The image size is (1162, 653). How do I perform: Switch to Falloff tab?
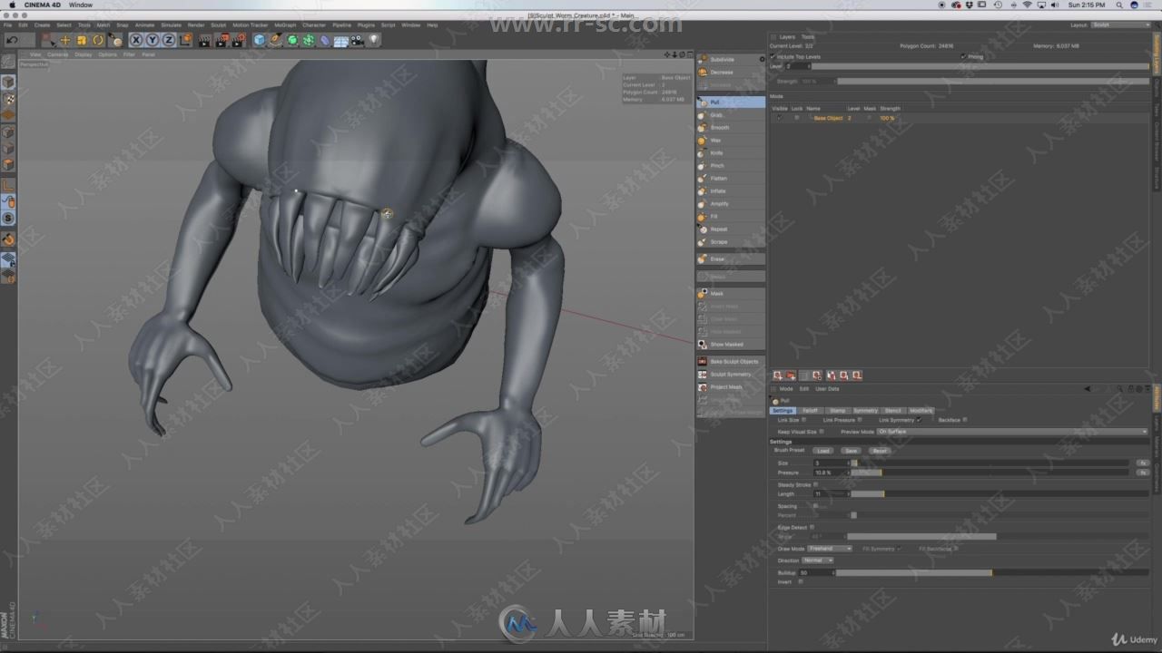pyautogui.click(x=810, y=411)
